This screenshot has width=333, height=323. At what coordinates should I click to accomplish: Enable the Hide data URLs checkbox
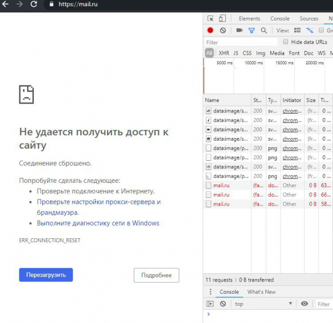tap(286, 42)
